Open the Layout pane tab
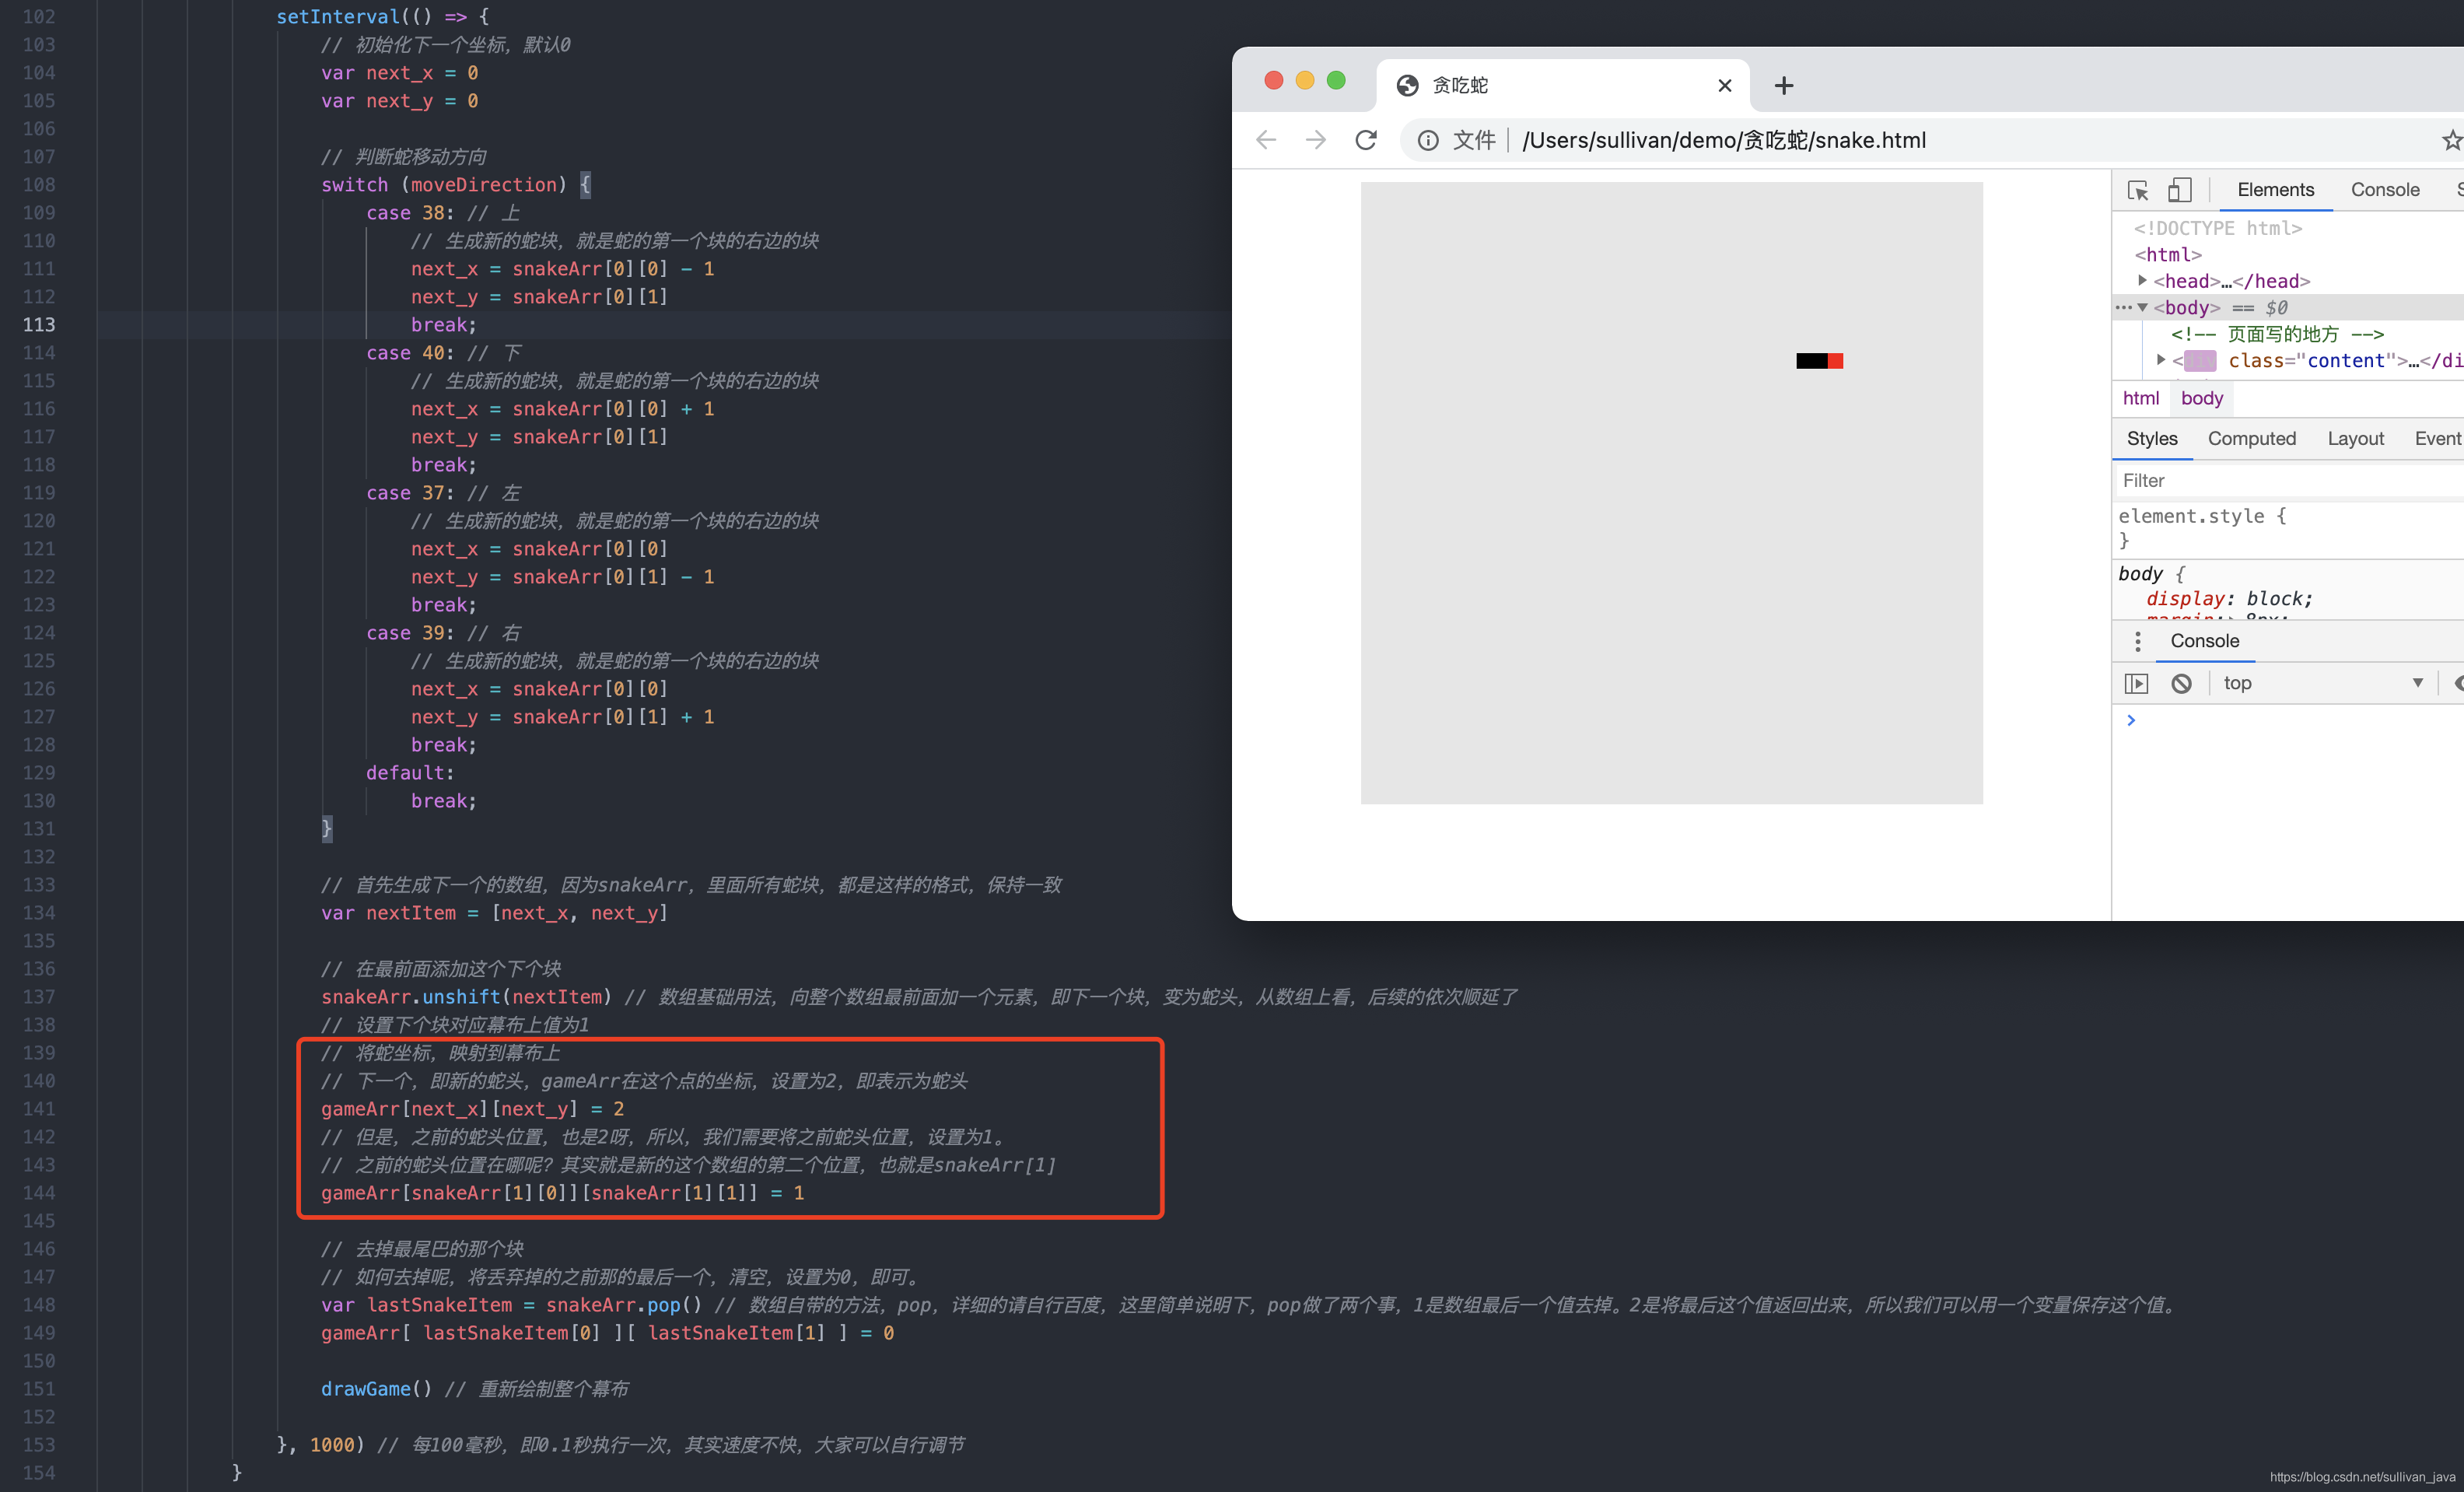 (2356, 439)
